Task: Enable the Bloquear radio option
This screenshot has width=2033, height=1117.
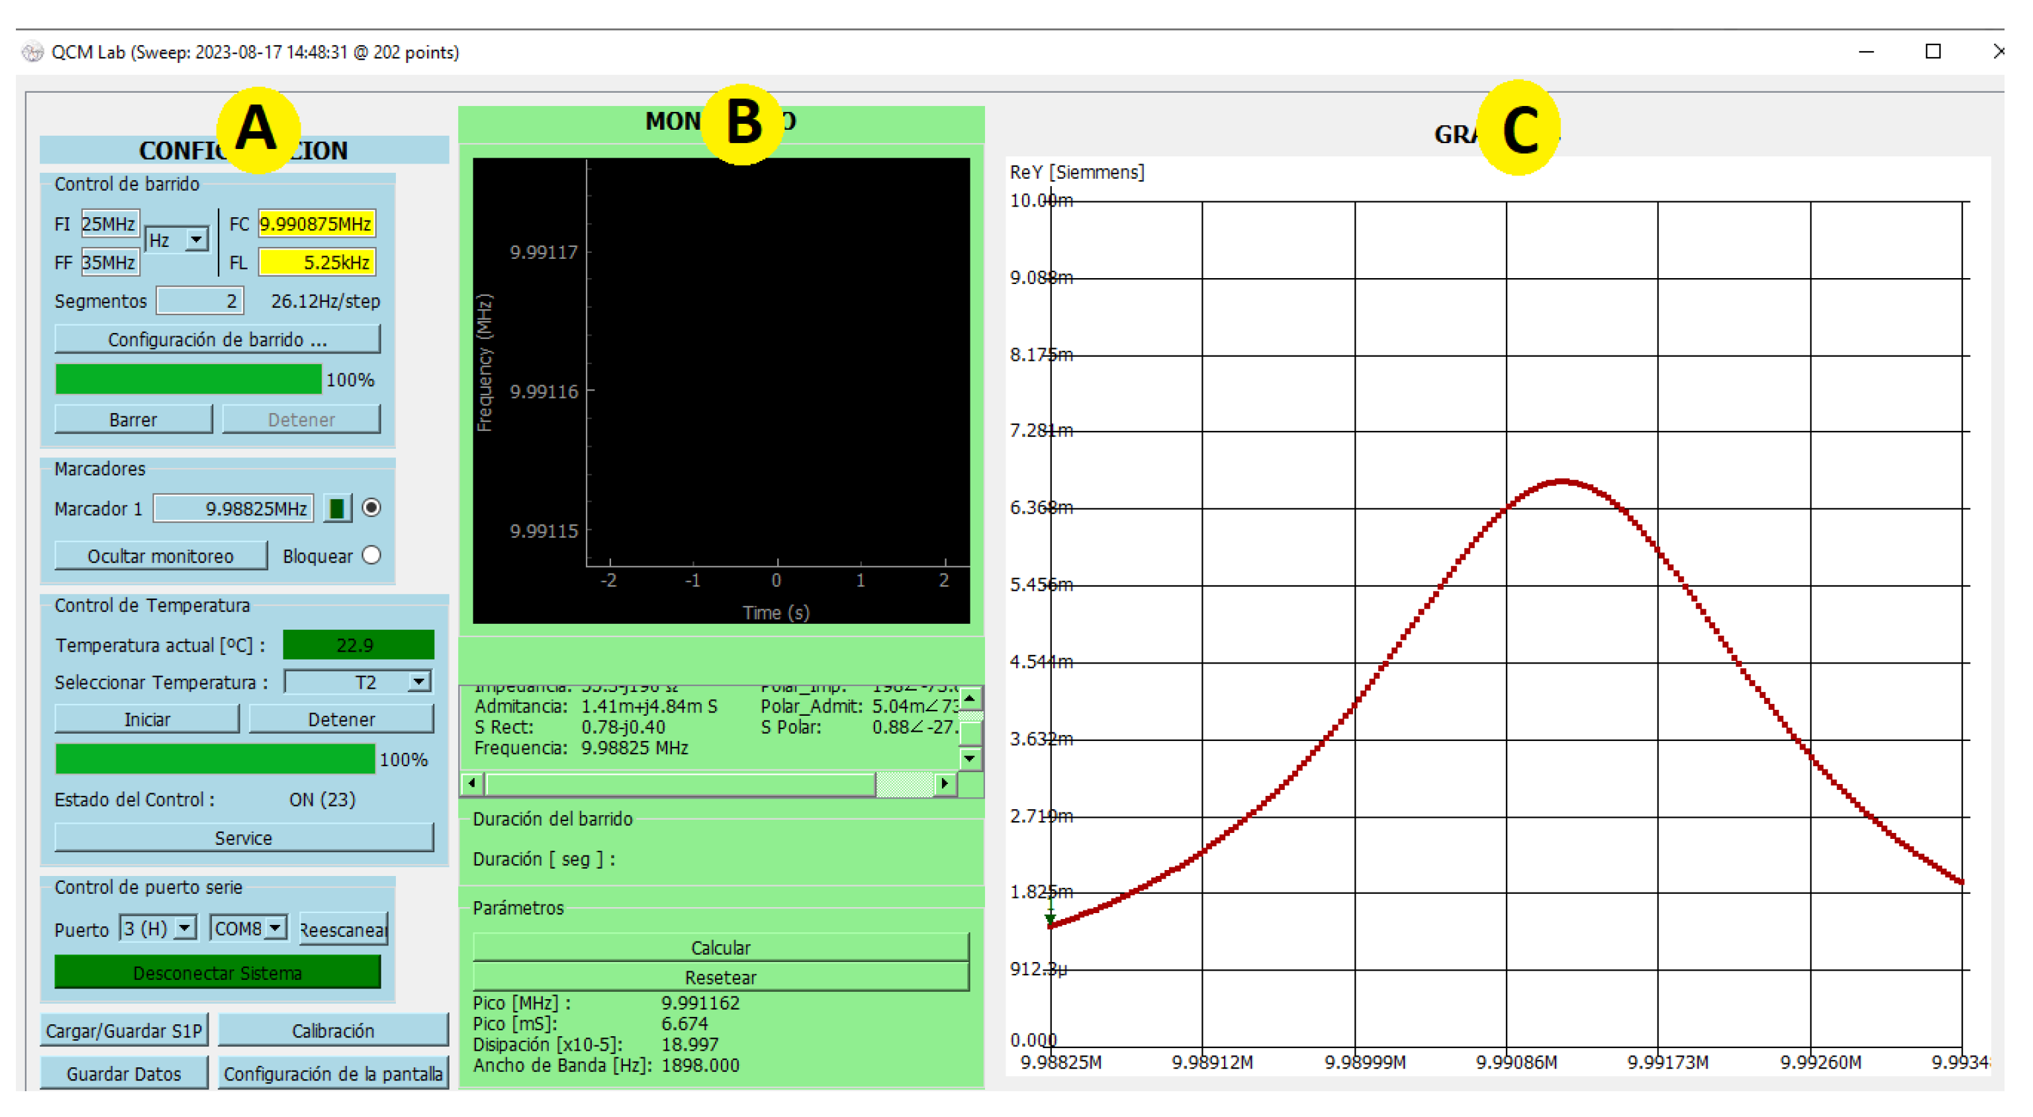Action: (x=372, y=556)
